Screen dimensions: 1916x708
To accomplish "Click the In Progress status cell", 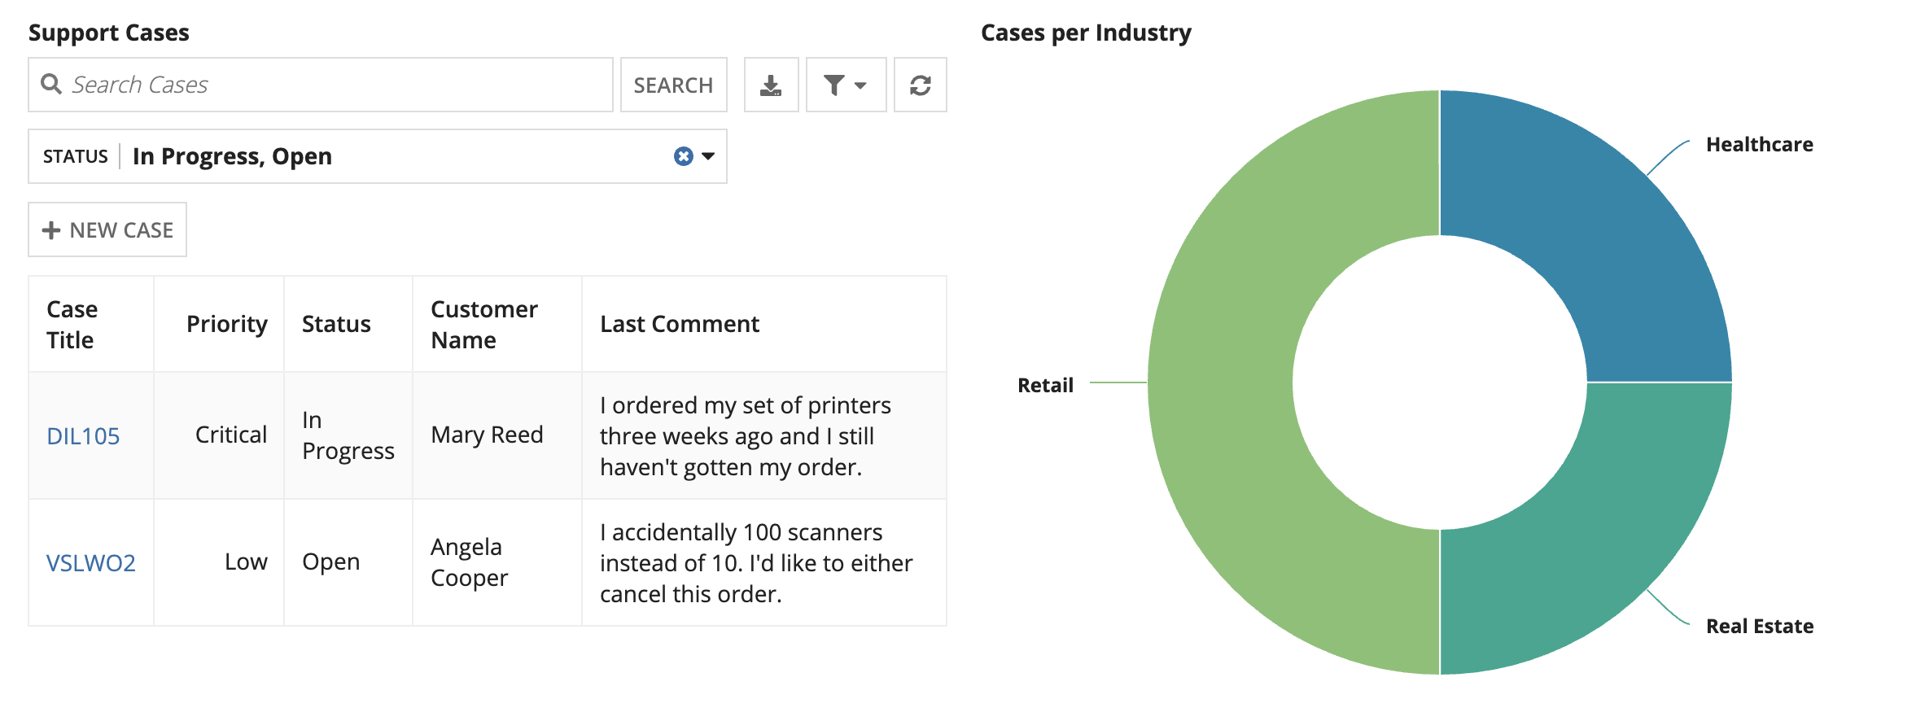I will 348,435.
